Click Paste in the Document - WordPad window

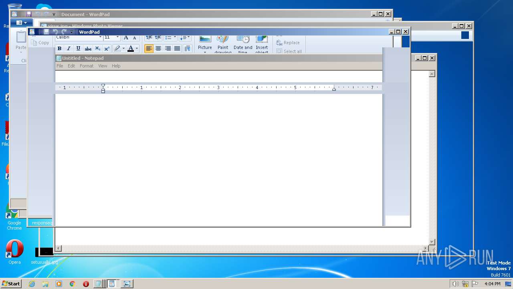coord(20,43)
